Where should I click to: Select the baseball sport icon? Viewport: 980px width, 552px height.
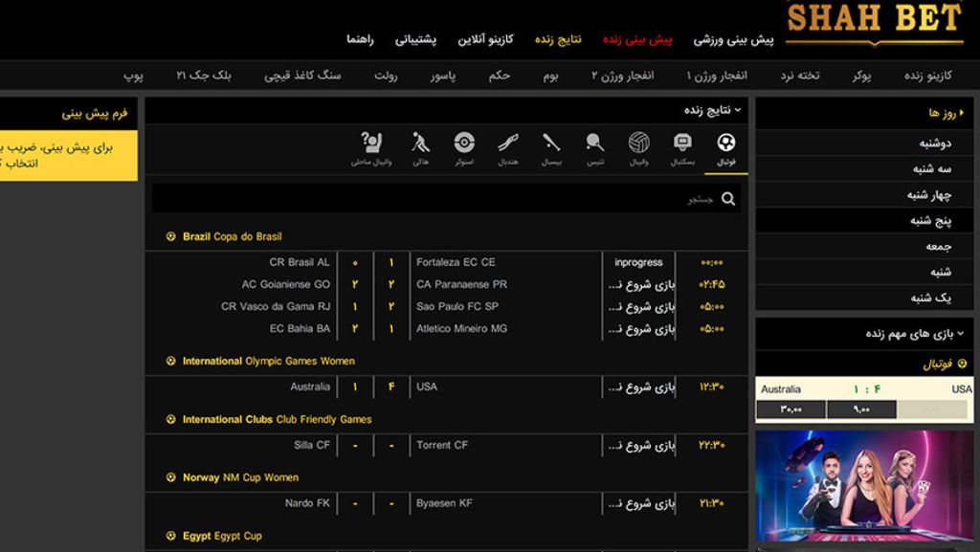pos(551,143)
